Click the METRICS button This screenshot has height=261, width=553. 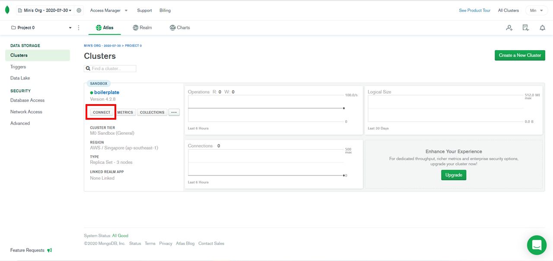pyautogui.click(x=125, y=112)
